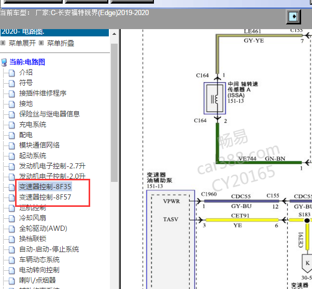The width and height of the screenshot is (312, 289).
Task: Open the 介绍 tree entry
Action: tap(26, 72)
